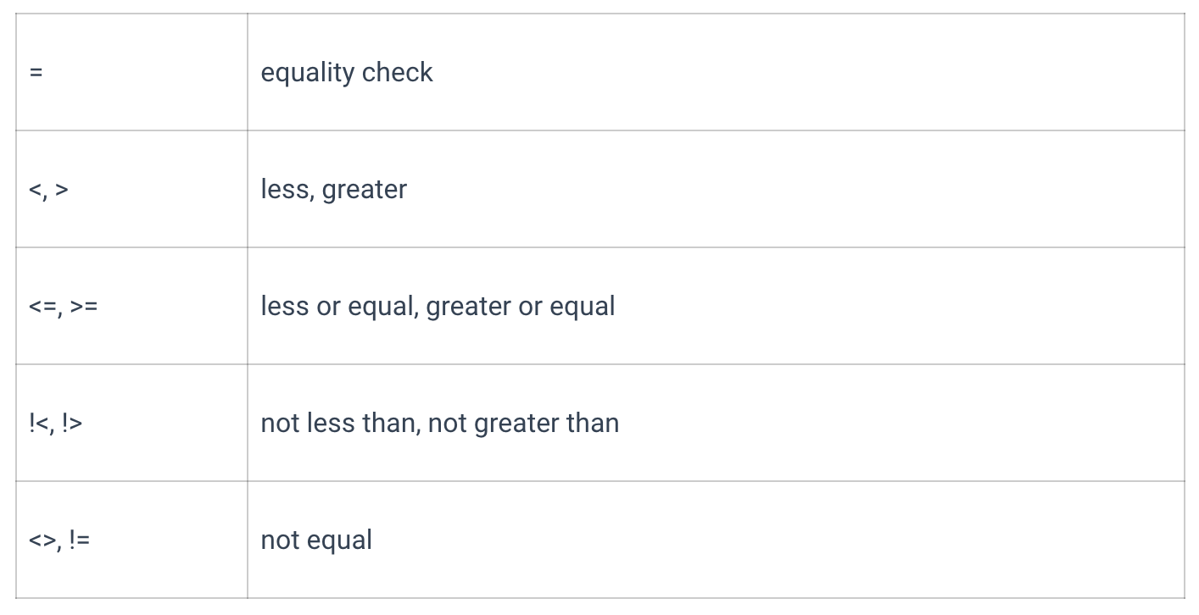Click the '<=, >=' operator cell

[x=131, y=306]
